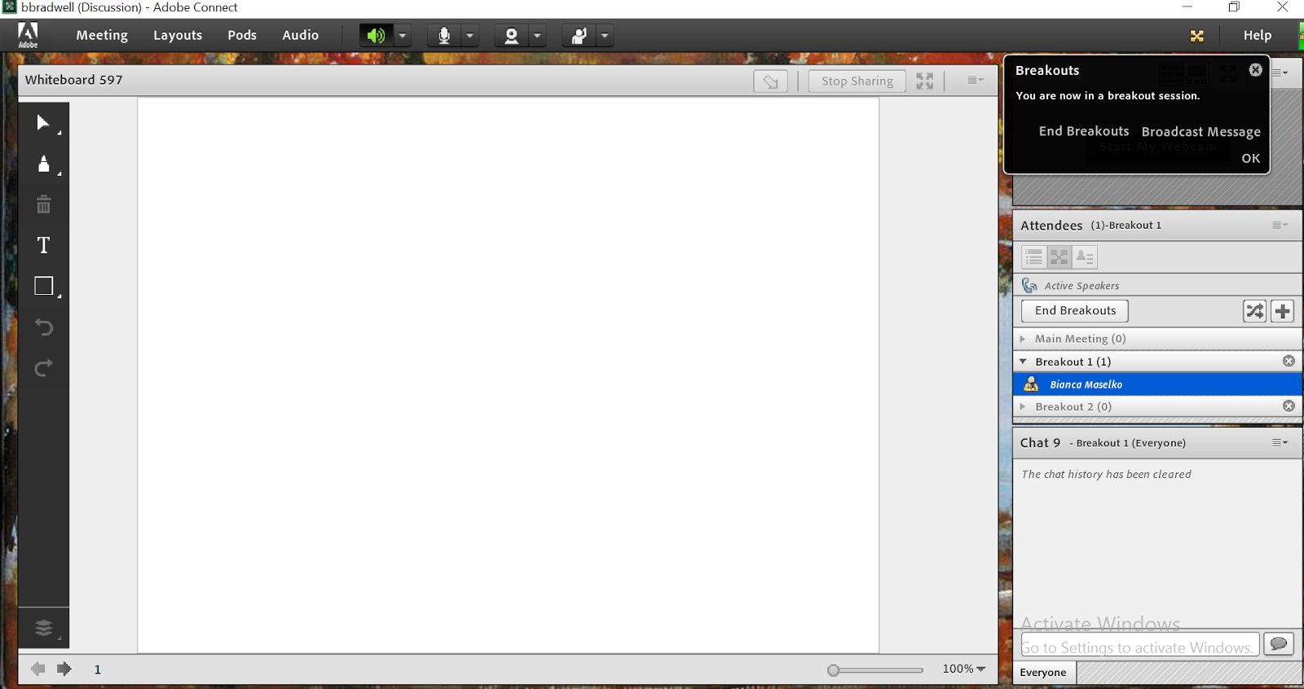Viewport: 1304px width, 689px height.
Task: Toggle whiteboard full screen icon
Action: coord(924,81)
